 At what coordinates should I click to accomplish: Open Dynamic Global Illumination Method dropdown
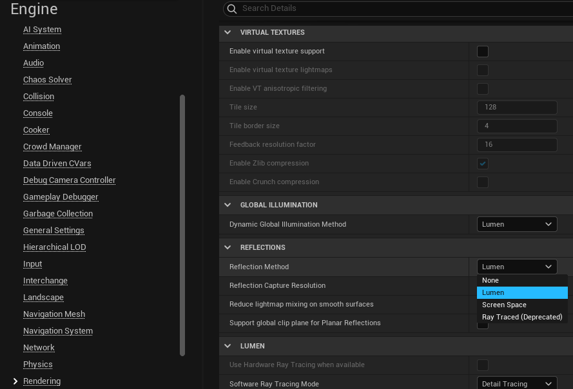517,224
